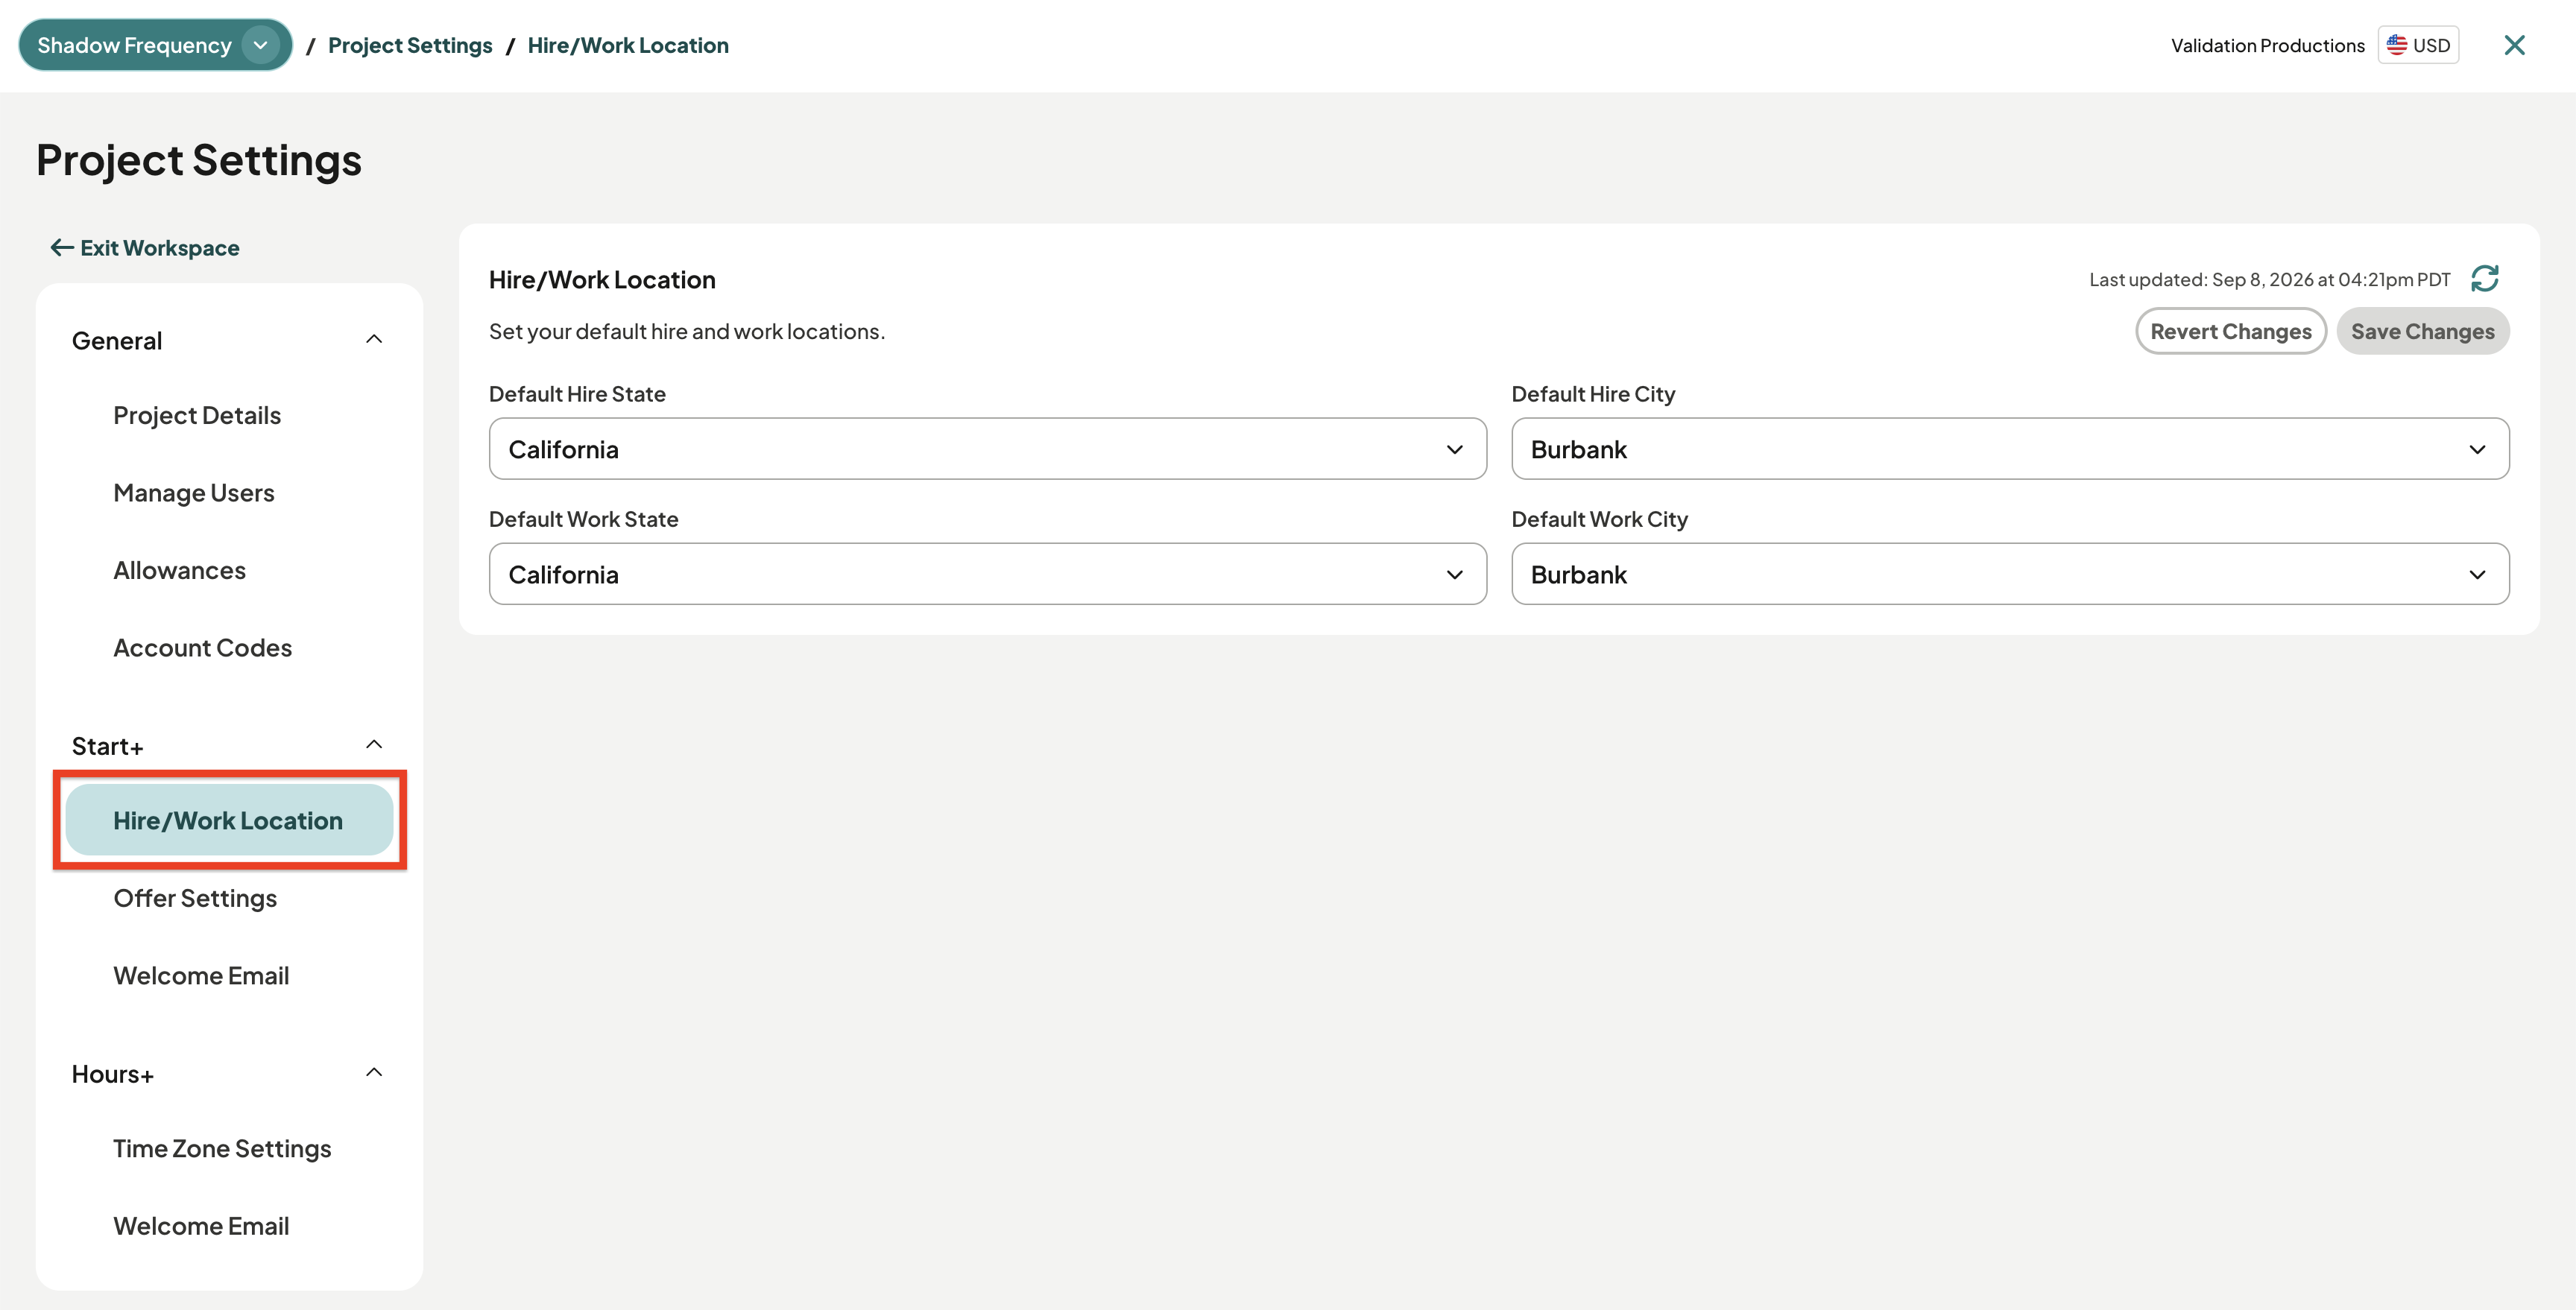Screen dimensions: 2576x1310
Task: Open Time Zone Settings page
Action: point(222,1148)
